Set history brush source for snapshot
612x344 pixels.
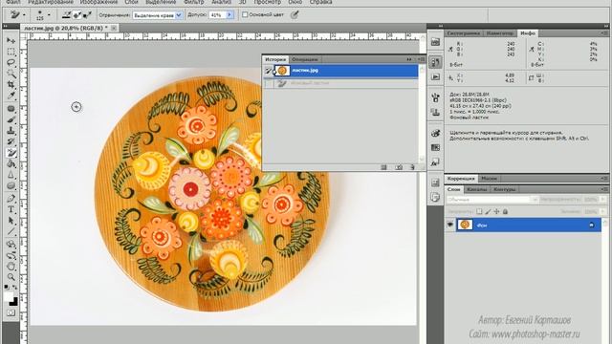[x=268, y=71]
